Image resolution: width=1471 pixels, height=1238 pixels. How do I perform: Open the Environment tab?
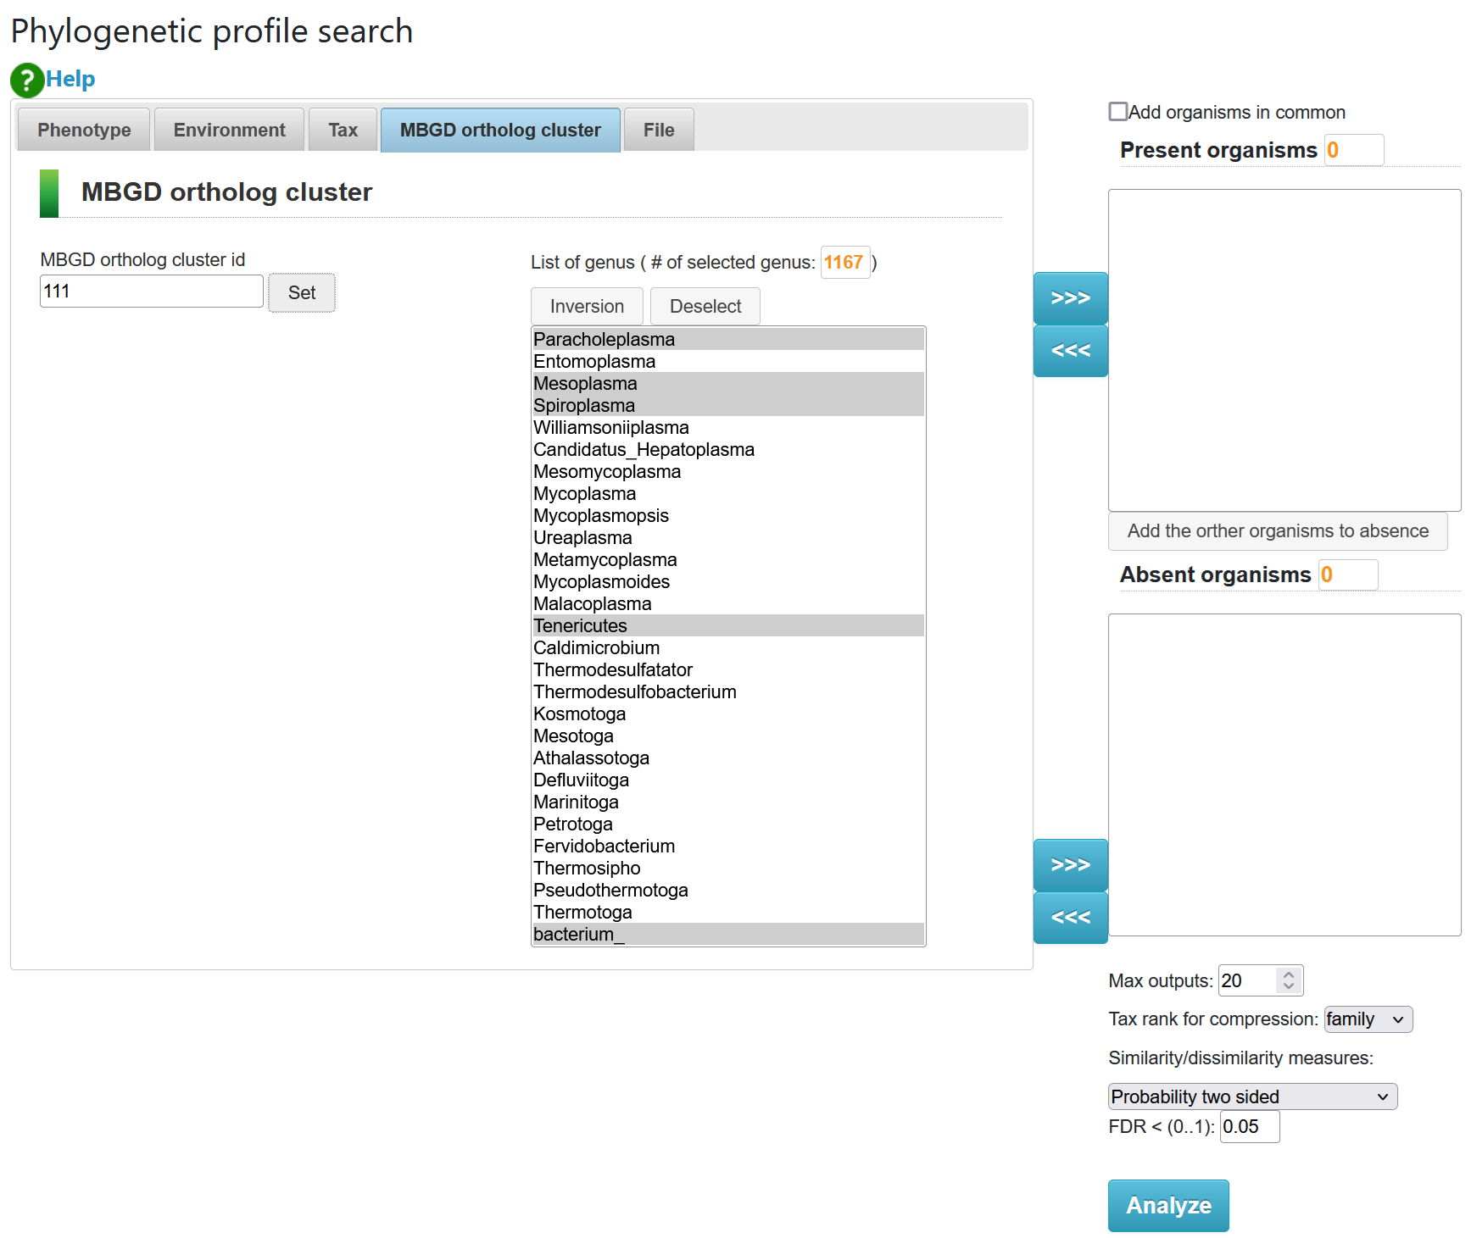point(229,130)
